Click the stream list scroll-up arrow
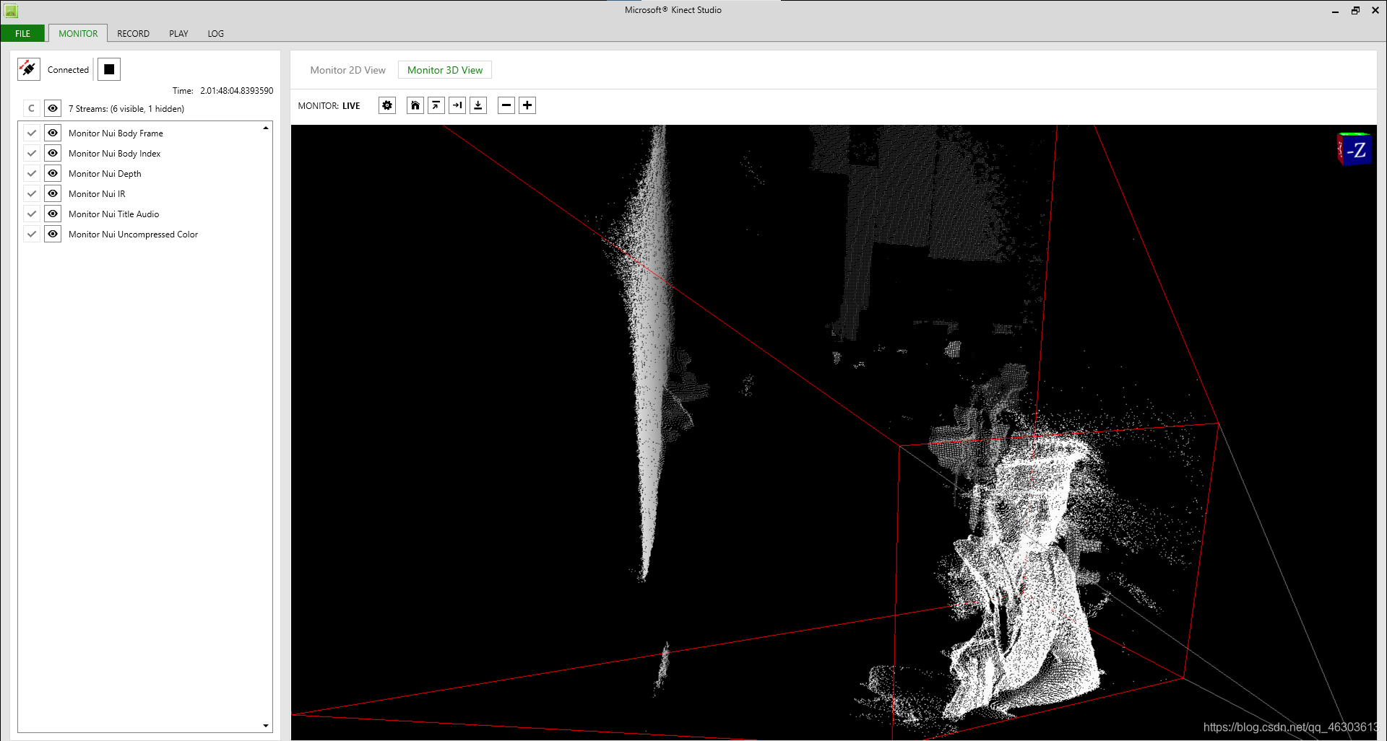The image size is (1387, 741). (x=266, y=128)
